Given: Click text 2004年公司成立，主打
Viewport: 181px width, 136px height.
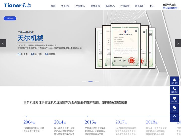Looking at the screenshot, I should pos(34,128).
